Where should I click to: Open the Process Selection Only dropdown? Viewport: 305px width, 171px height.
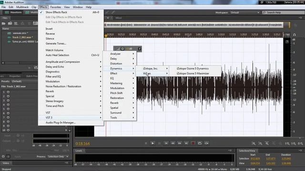tap(58, 156)
